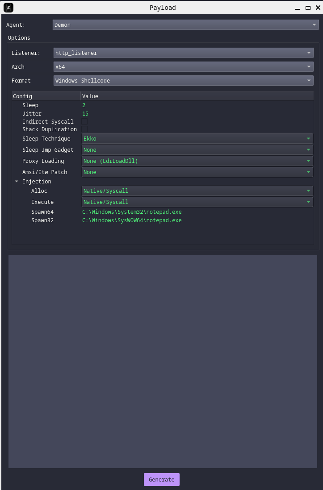
Task: Click the Execute dropdown arrow
Action: coord(308,202)
